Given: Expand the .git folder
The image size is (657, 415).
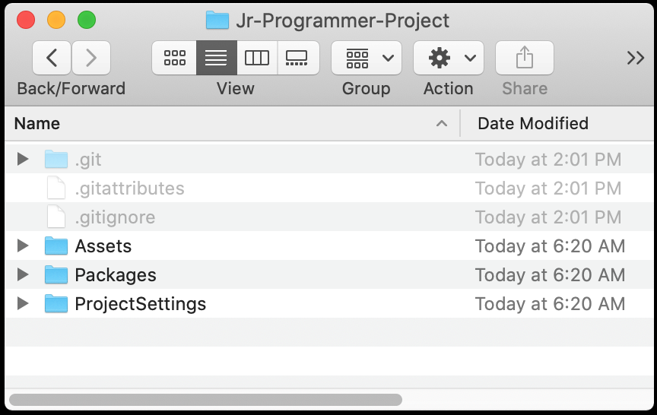Looking at the screenshot, I should (23, 159).
